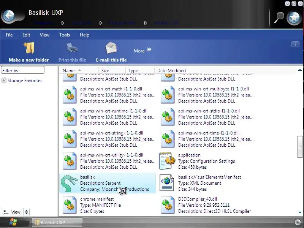Click the Basilisk-UXP breadcrumb segment
The height and width of the screenshot is (228, 304).
point(166,23)
